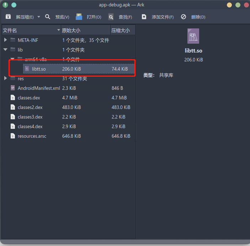Click the open folder icon
Screen dimensions: 250x246
79,17
